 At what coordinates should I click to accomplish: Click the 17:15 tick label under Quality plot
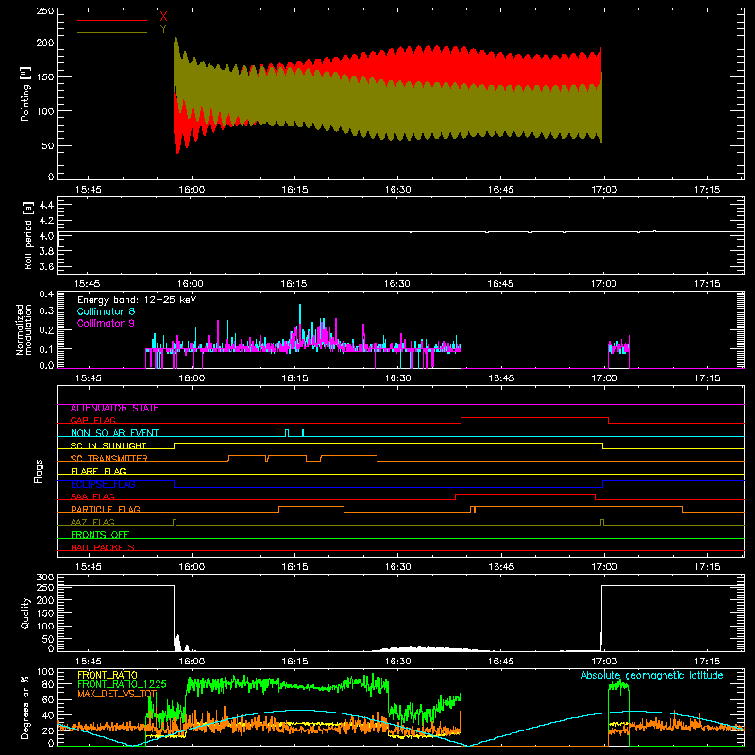pos(707,662)
